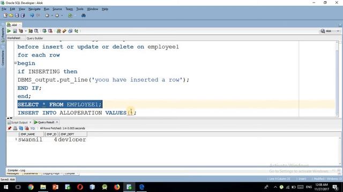Switch to the Query Builder tab
Viewport: 343px width, 192px height.
34,38
